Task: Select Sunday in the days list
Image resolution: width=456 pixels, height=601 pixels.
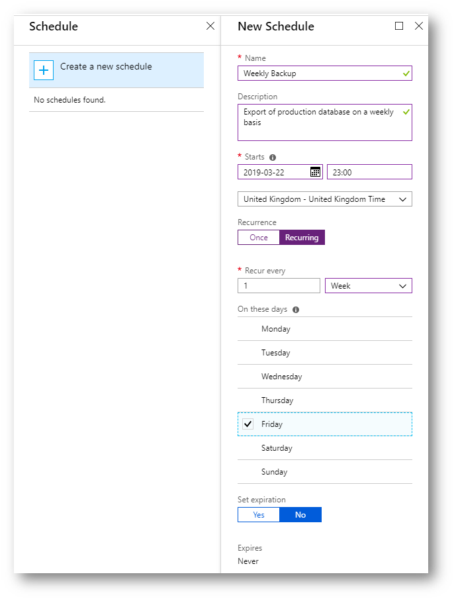Action: [x=324, y=472]
